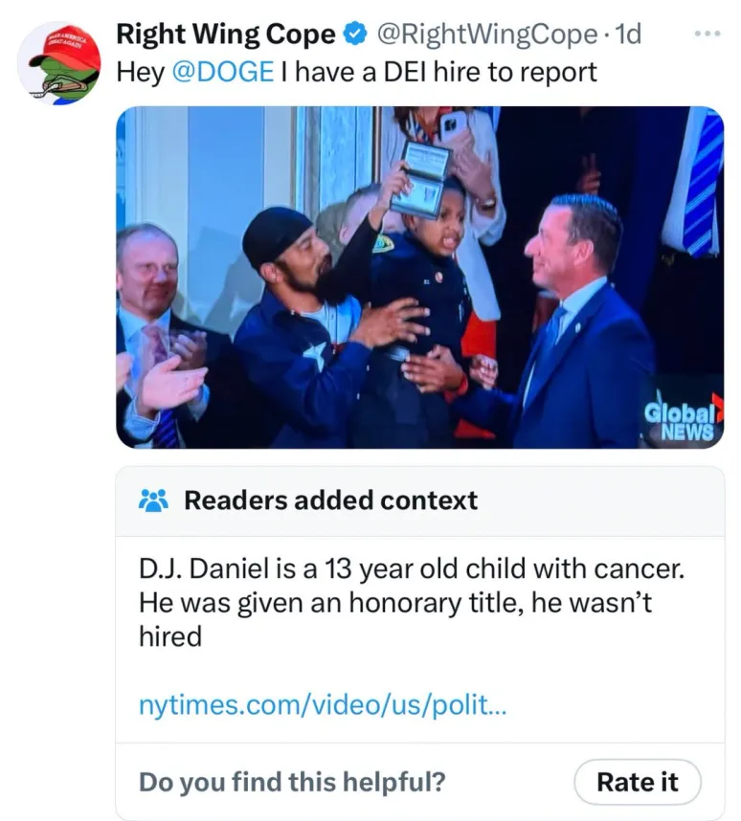
Task: Click the applauding man in the photo
Action: (157, 335)
